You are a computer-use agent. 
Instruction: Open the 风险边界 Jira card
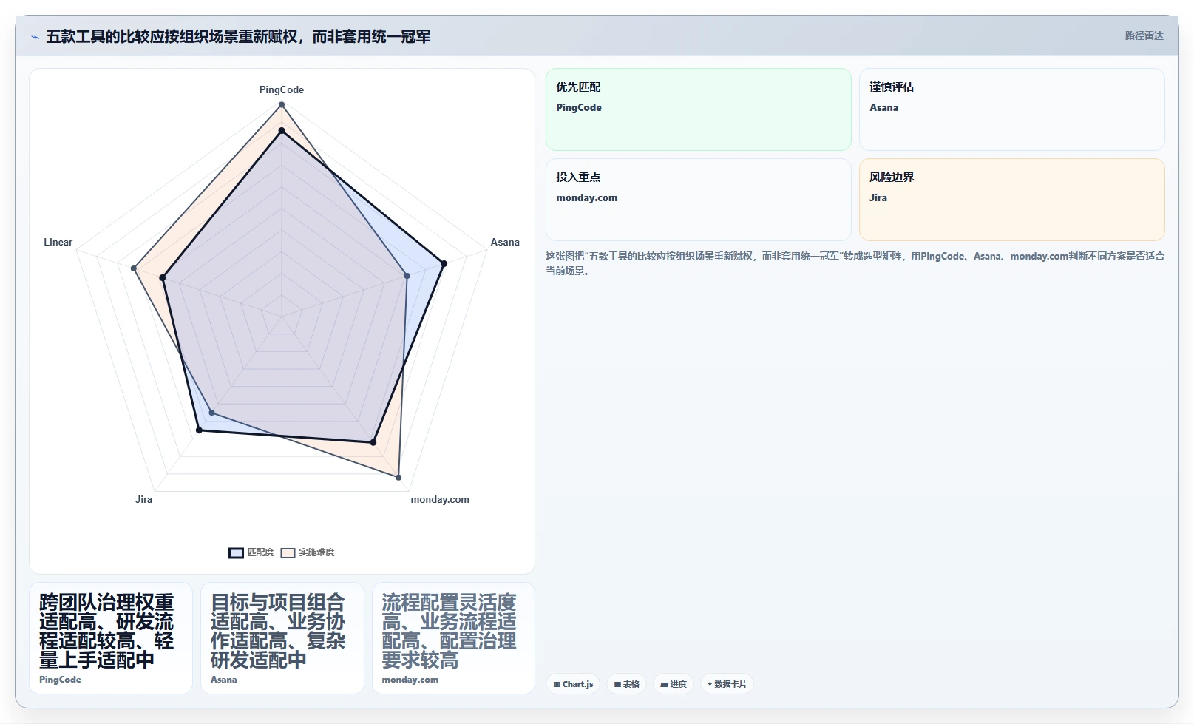[x=1011, y=200]
